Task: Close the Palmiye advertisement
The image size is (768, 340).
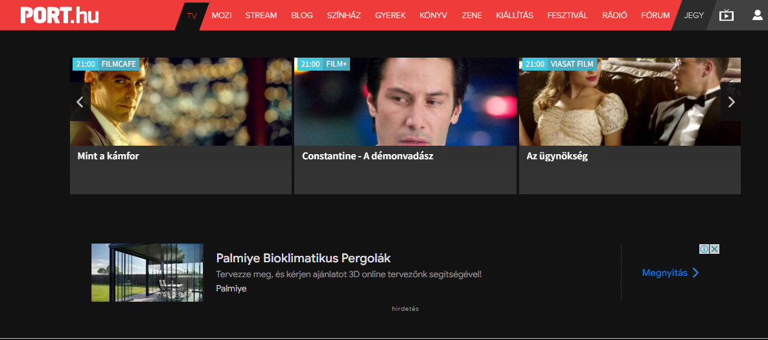Action: 715,249
